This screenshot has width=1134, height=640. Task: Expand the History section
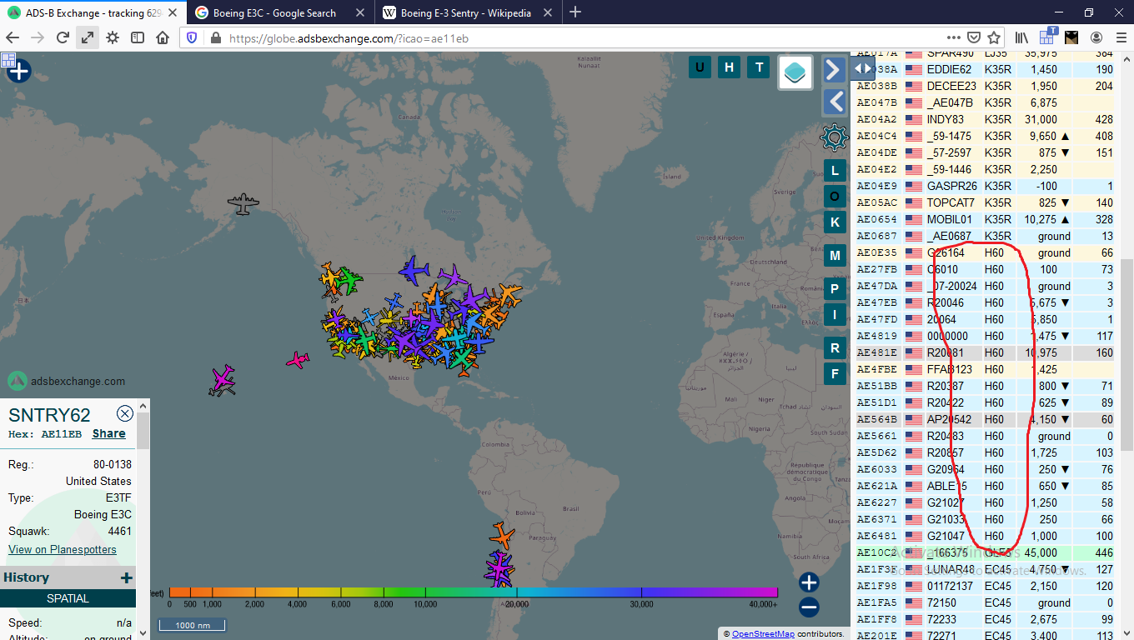pyautogui.click(x=126, y=577)
